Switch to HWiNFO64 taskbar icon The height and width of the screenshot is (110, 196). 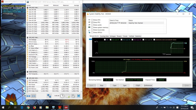pos(53,107)
